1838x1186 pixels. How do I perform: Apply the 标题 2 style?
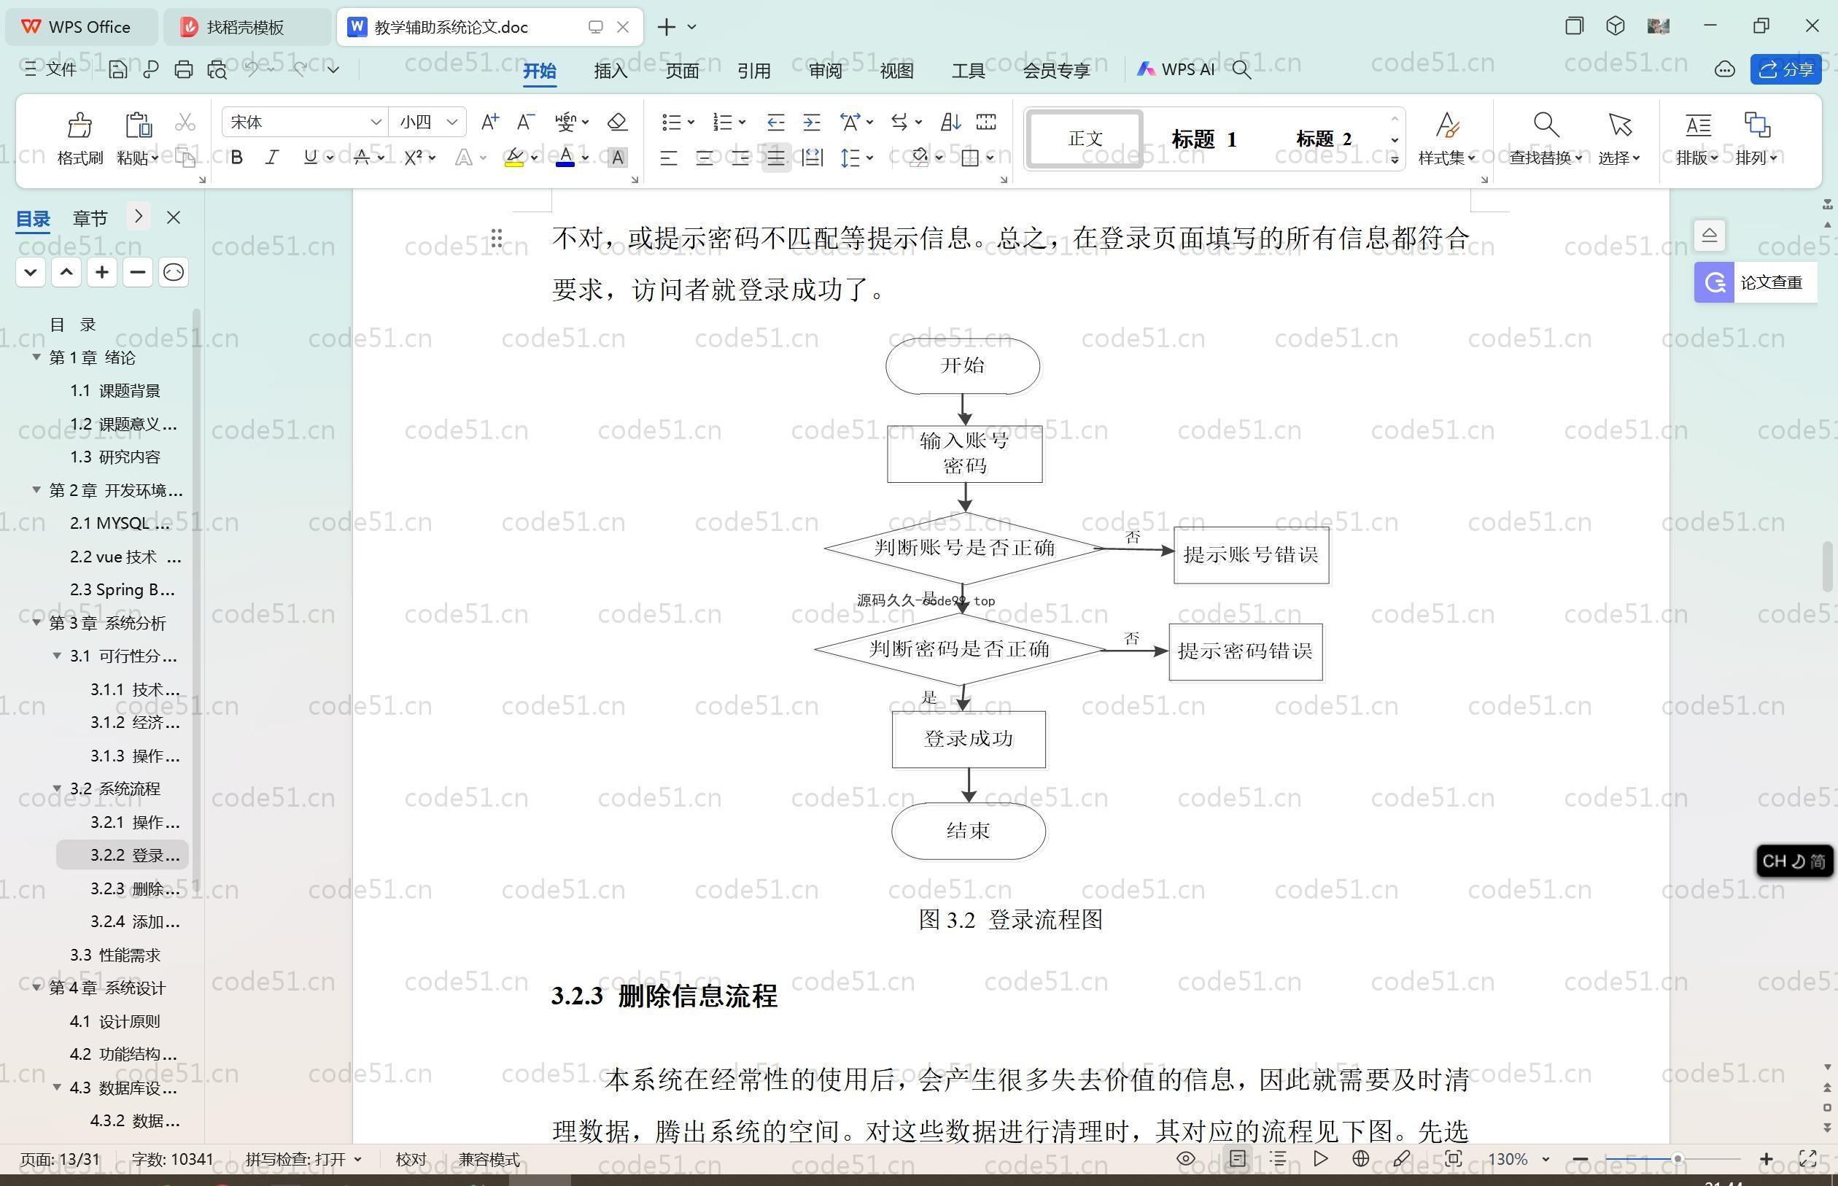click(1324, 139)
